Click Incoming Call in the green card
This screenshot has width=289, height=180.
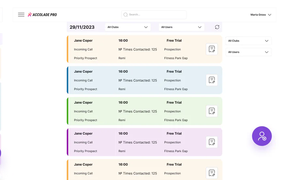pos(83,112)
